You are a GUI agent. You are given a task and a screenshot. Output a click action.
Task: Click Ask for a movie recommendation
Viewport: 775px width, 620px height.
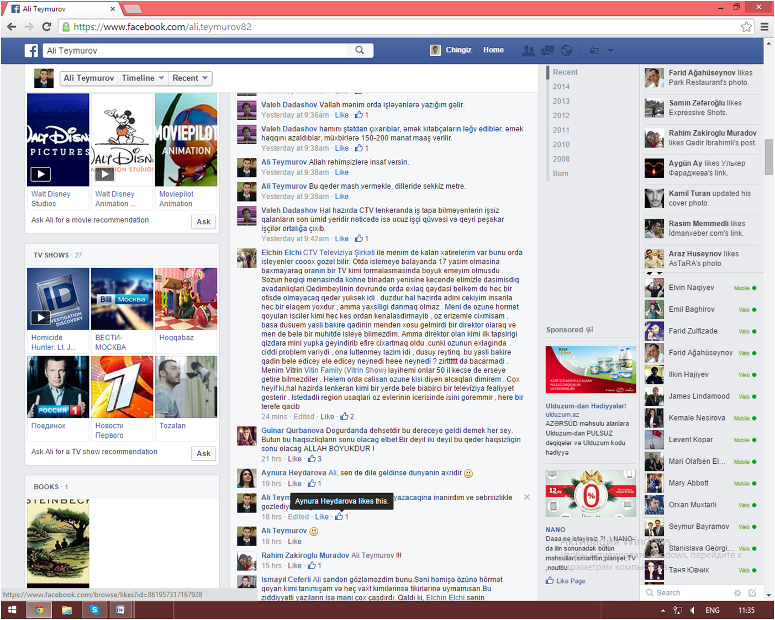pyautogui.click(x=203, y=222)
